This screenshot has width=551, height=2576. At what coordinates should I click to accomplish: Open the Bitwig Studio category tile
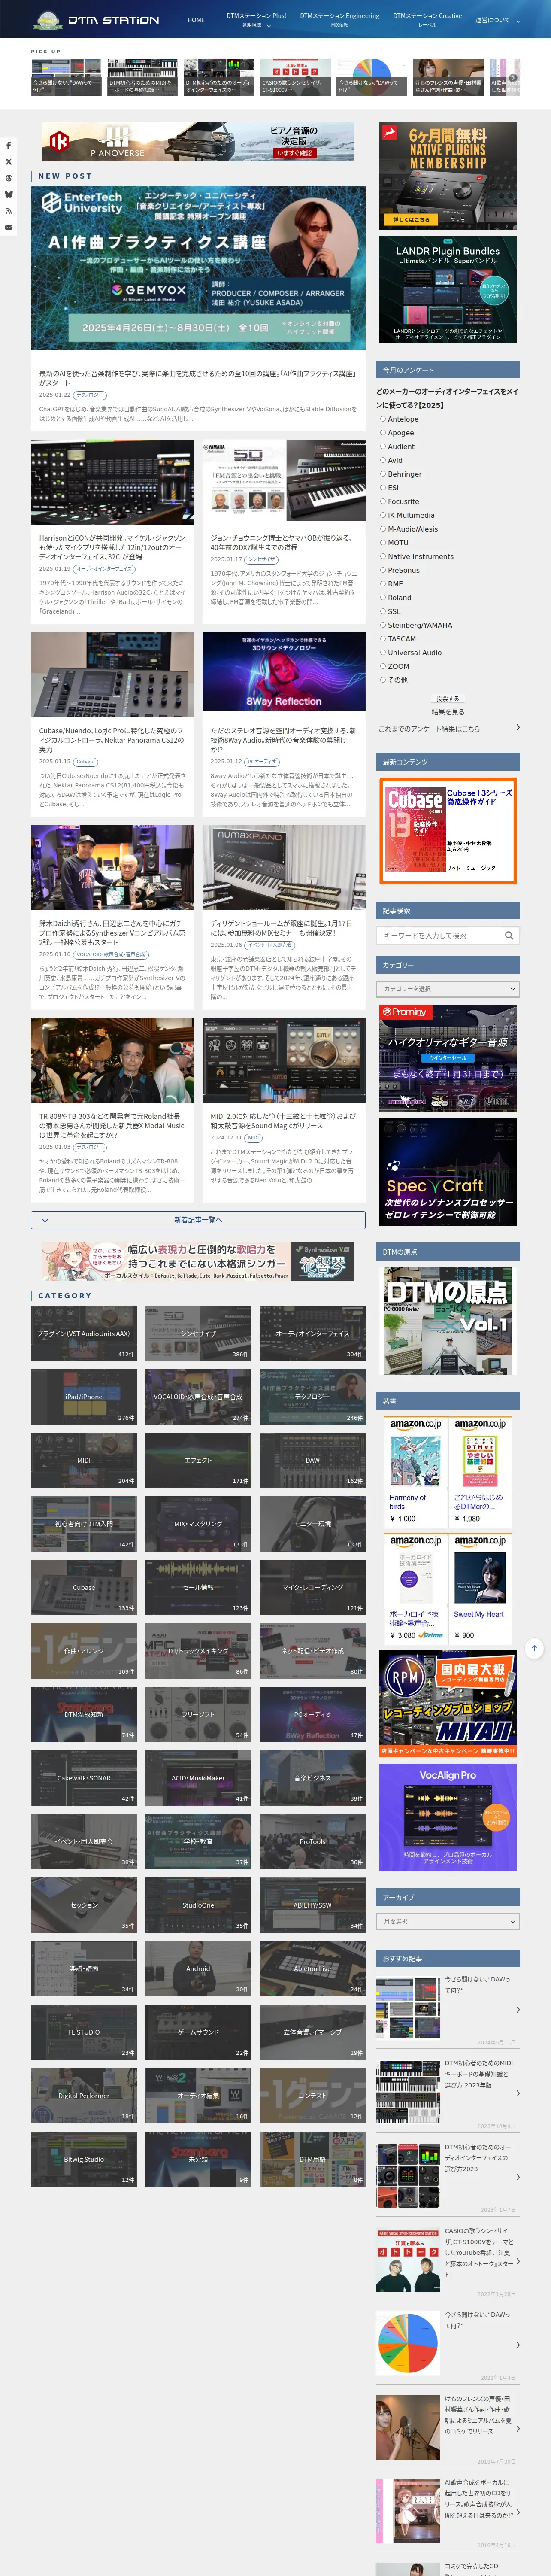84,2159
